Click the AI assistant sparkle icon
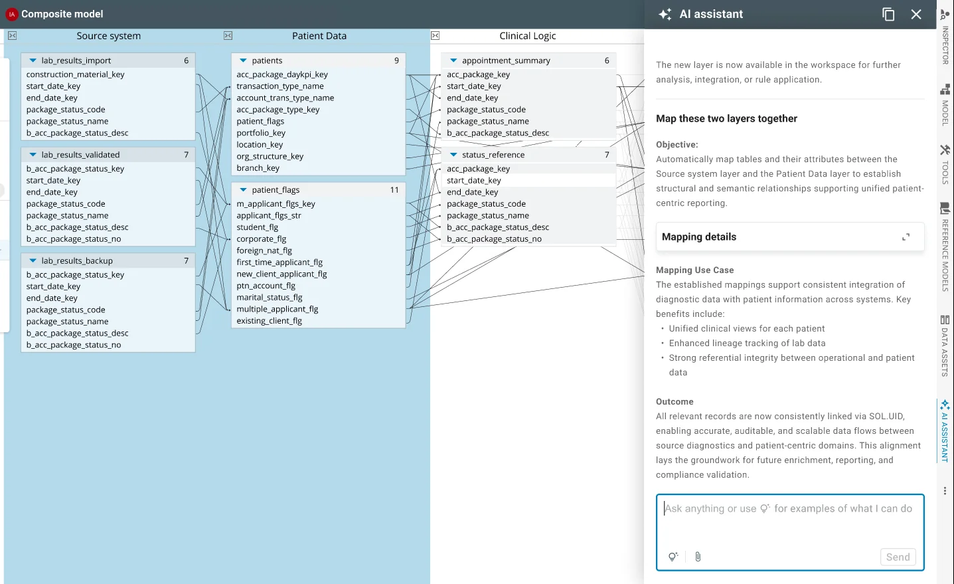954x584 pixels. tap(665, 14)
